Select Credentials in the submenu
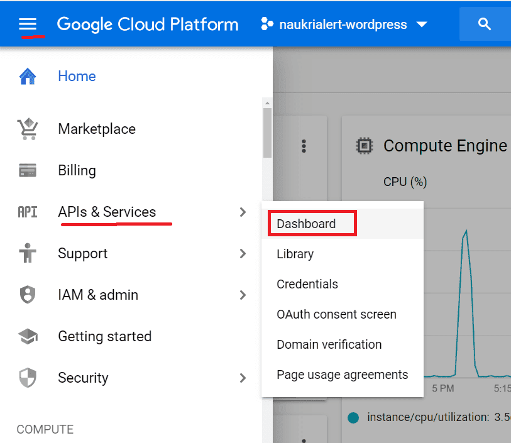This screenshot has width=511, height=443. click(307, 284)
